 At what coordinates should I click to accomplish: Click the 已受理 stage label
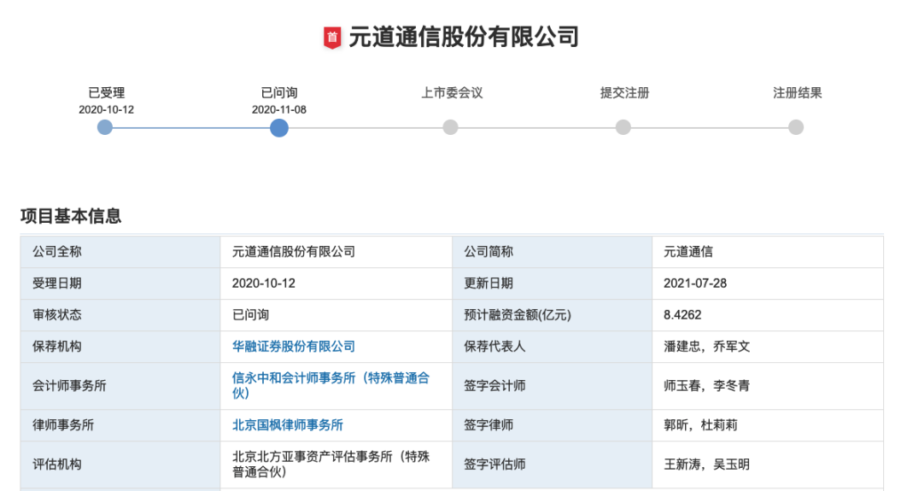coord(106,93)
